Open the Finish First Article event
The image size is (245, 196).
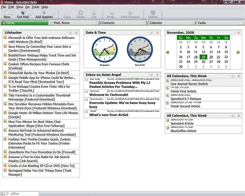(183, 91)
